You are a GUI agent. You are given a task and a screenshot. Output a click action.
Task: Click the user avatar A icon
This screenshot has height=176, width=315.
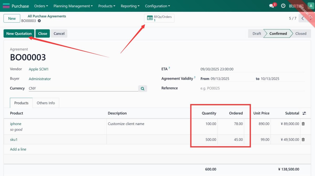coord(310,6)
